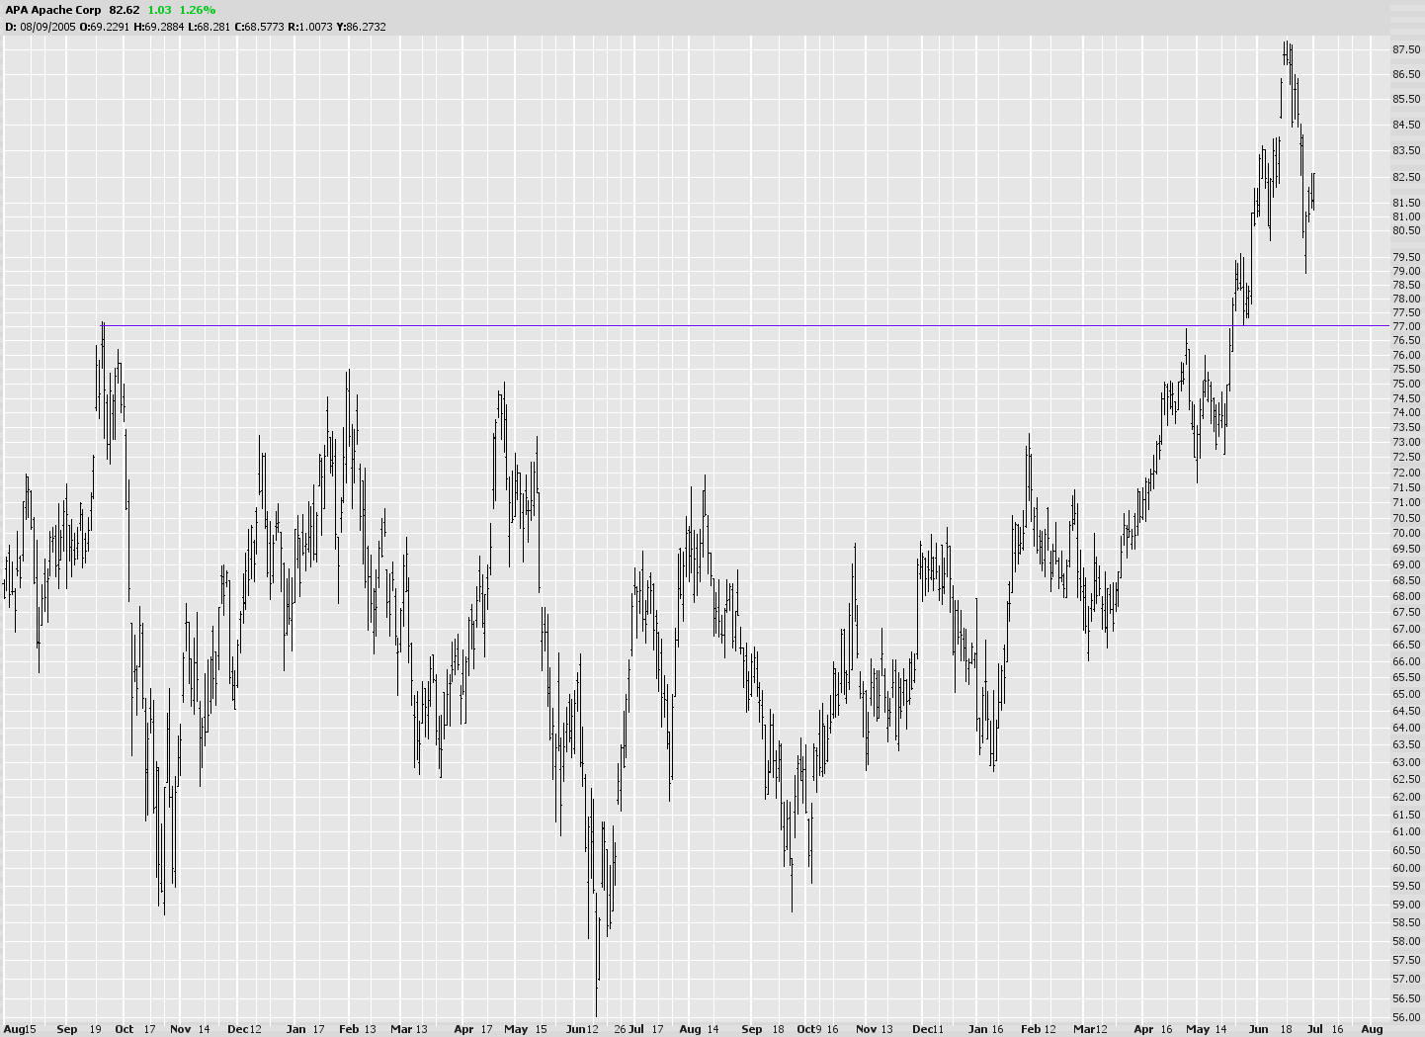1425x1037 pixels.
Task: Click the Aug15 date axis label
Action: 20,1029
